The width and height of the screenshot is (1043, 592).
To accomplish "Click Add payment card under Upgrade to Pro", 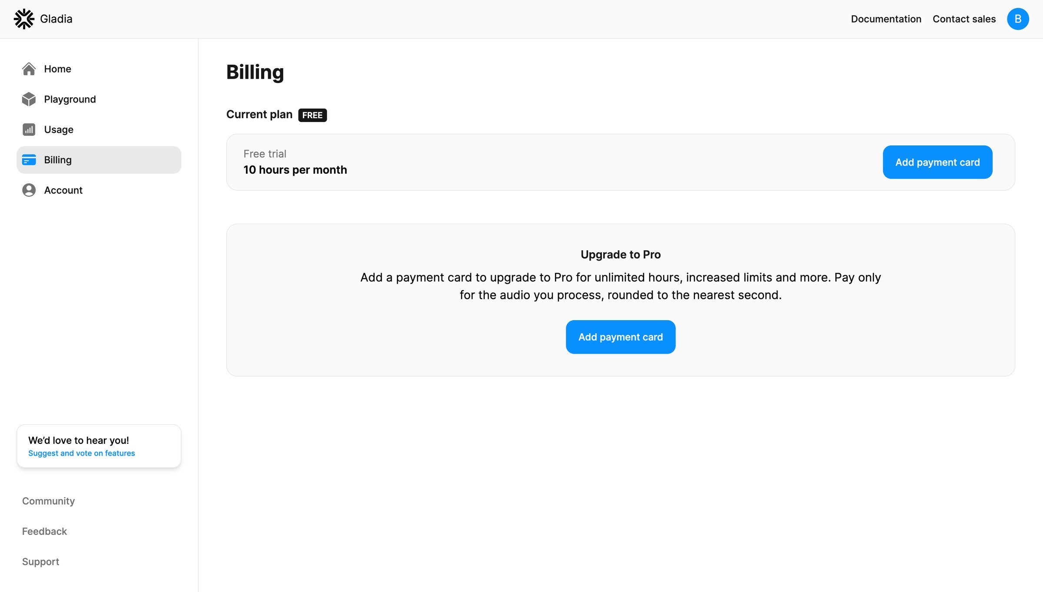I will 620,337.
